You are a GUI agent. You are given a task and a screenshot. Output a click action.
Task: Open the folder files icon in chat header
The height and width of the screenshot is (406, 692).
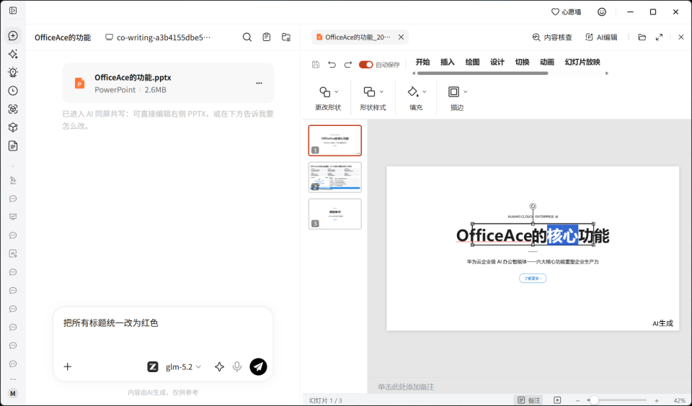tap(286, 37)
